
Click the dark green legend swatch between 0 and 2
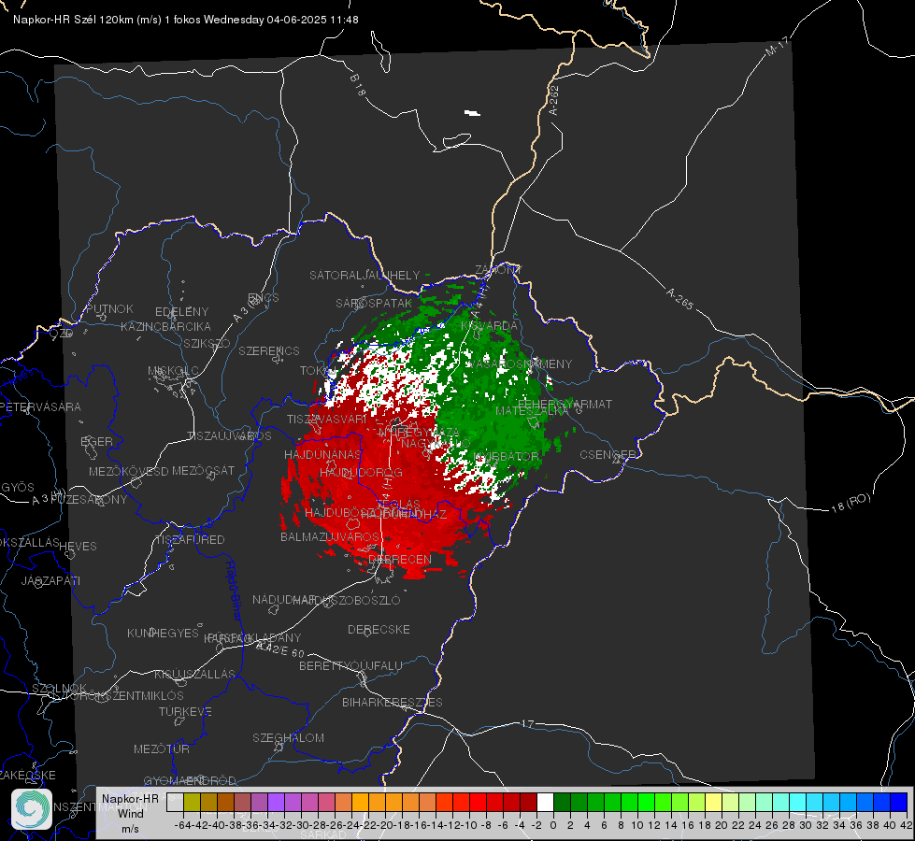pyautogui.click(x=562, y=803)
